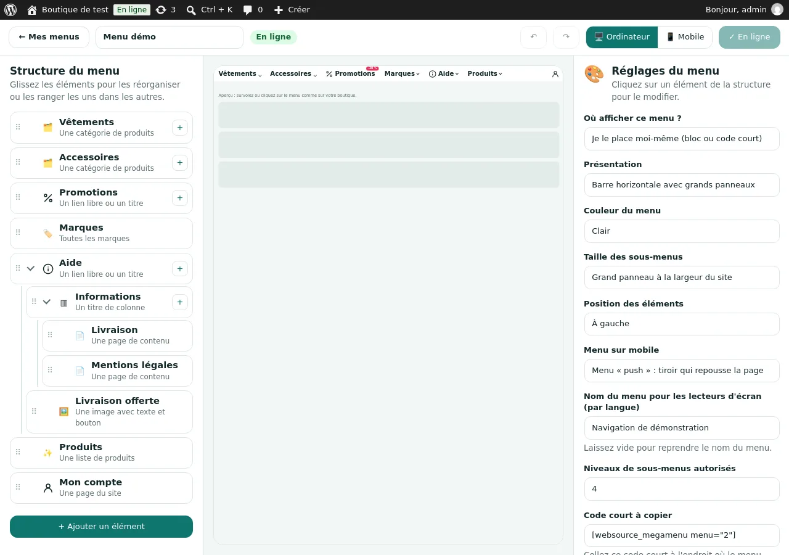
Task: Go back with the Mes menus button
Action: tap(49, 37)
